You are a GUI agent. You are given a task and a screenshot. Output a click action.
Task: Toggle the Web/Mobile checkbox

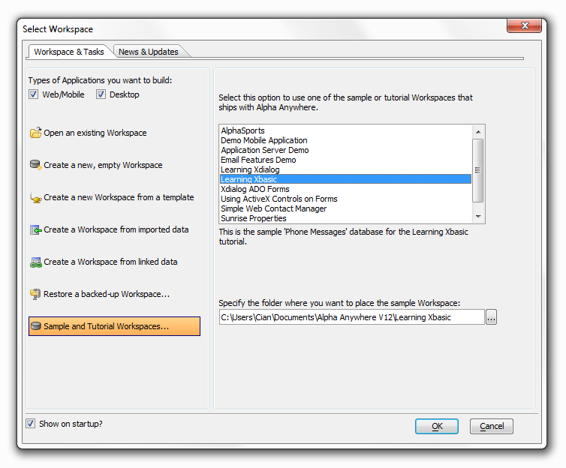tap(33, 94)
